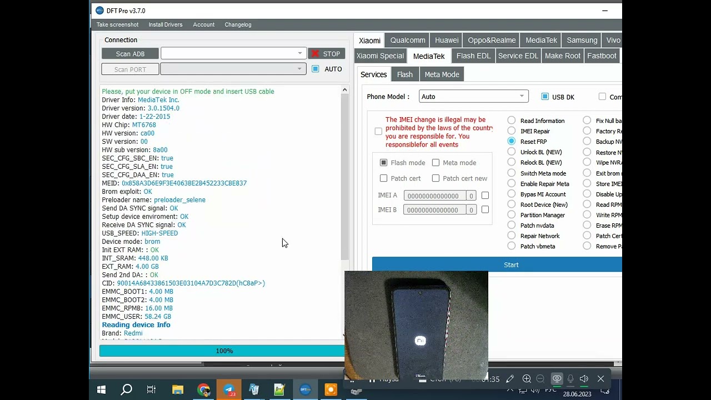Open the Changelog menu

[238, 24]
